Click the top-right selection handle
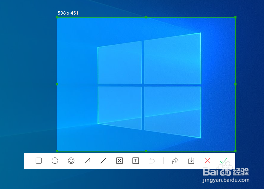This screenshot has width=264, height=189. pos(235,18)
